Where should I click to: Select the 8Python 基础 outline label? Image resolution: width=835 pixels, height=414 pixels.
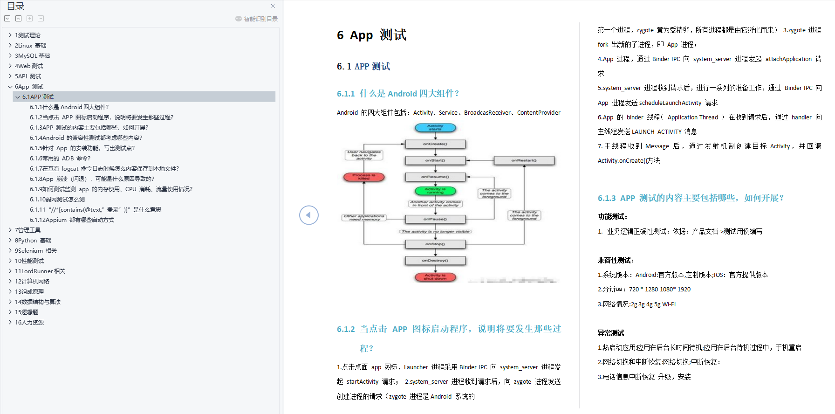pos(33,240)
